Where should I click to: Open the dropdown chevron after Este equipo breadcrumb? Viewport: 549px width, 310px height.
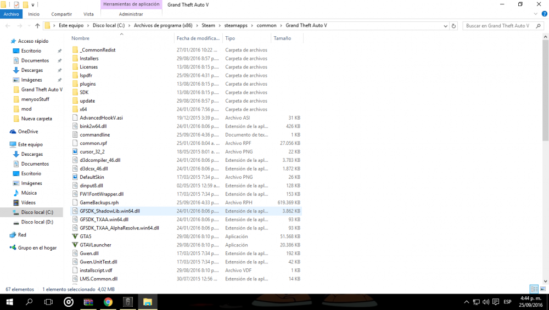(88, 26)
